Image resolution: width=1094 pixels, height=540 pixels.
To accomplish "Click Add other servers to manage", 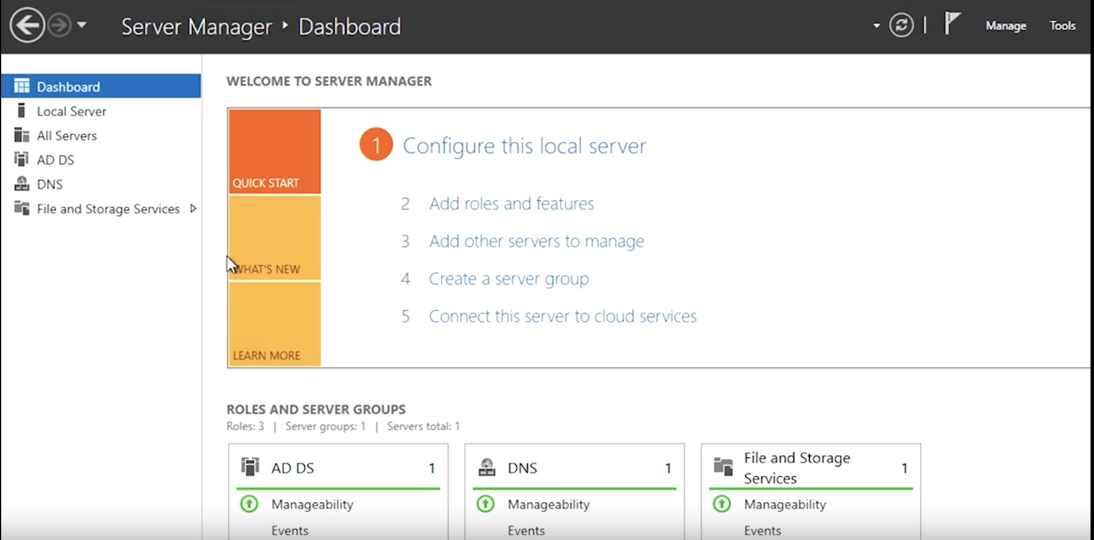I will coord(536,241).
